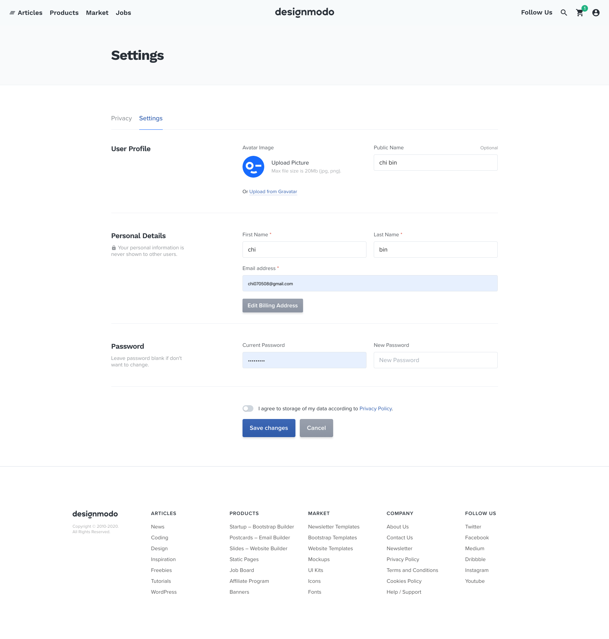609x639 pixels.
Task: Open footer Inspiration link
Action: pyautogui.click(x=163, y=559)
